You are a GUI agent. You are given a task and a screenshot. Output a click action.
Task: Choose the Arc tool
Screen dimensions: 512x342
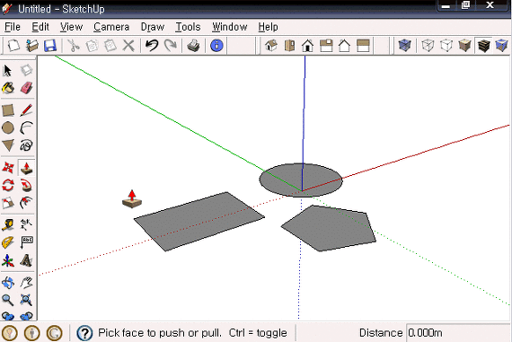(26, 127)
